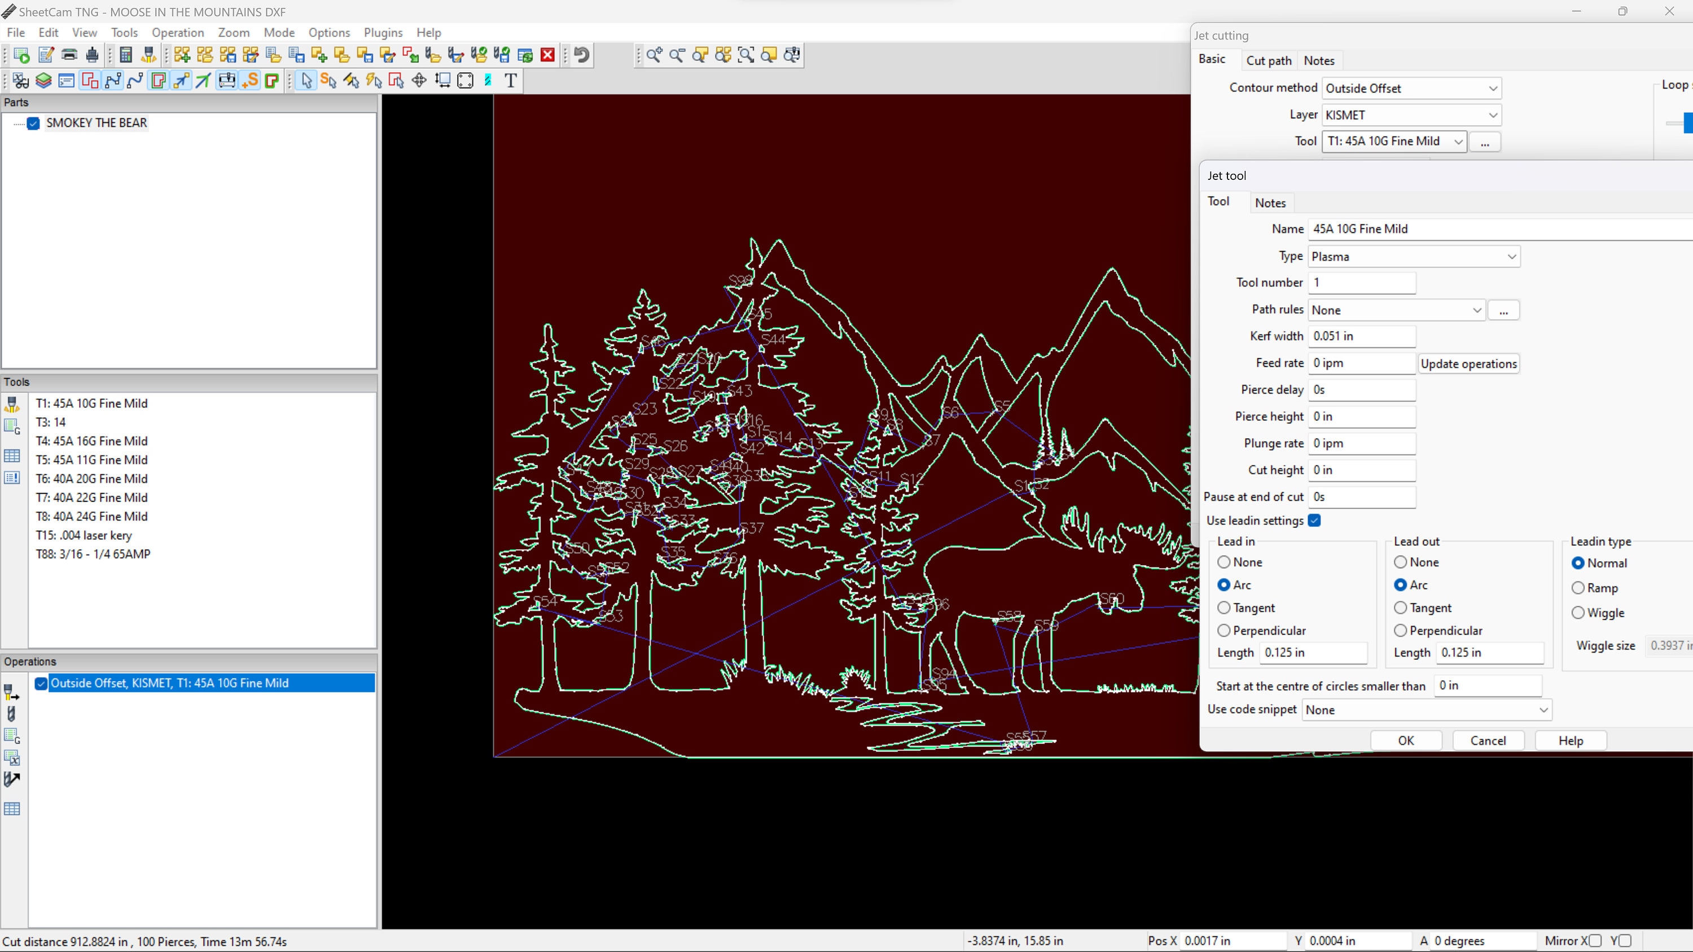Select the Text tool
The image size is (1693, 952).
pos(511,80)
